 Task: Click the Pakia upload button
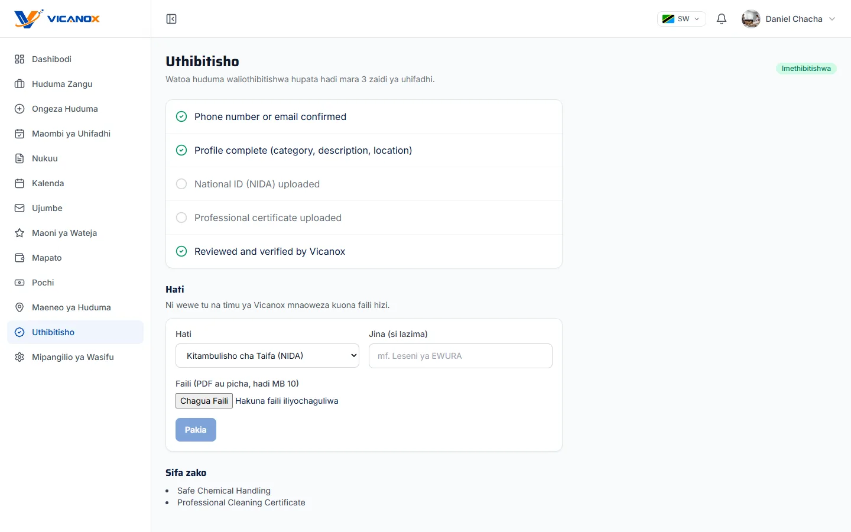tap(196, 430)
